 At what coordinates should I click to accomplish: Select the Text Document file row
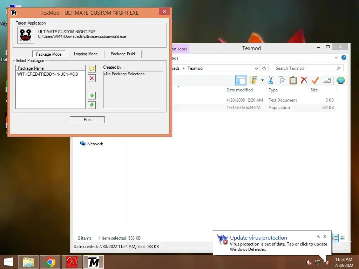(x=254, y=100)
